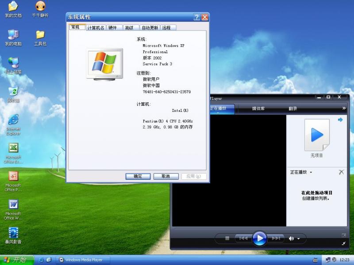
Task: Click 'Pentium(R) 4 CPU 2.40GHz' text
Action: pos(168,121)
